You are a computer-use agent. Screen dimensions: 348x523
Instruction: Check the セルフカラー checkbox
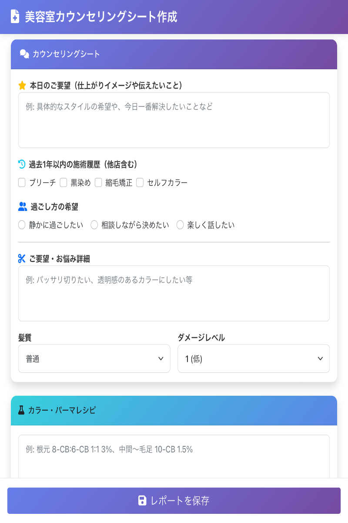pos(140,183)
